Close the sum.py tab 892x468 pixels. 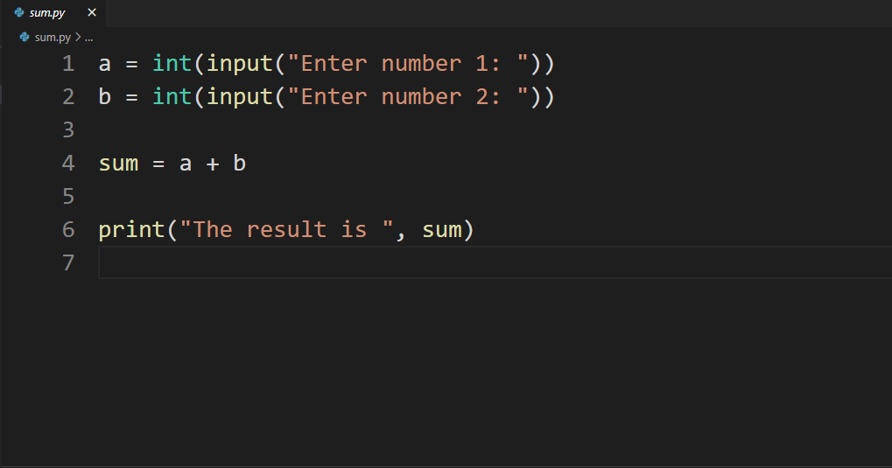[x=92, y=12]
